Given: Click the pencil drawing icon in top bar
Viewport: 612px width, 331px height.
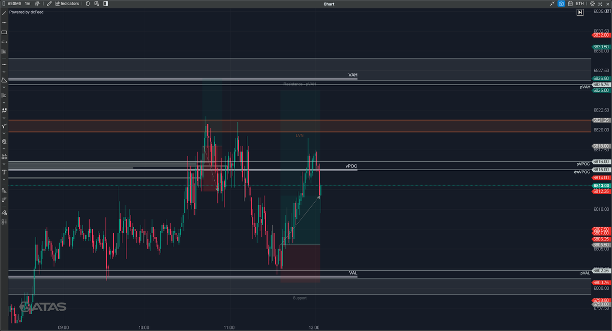Looking at the screenshot, I should (49, 4).
